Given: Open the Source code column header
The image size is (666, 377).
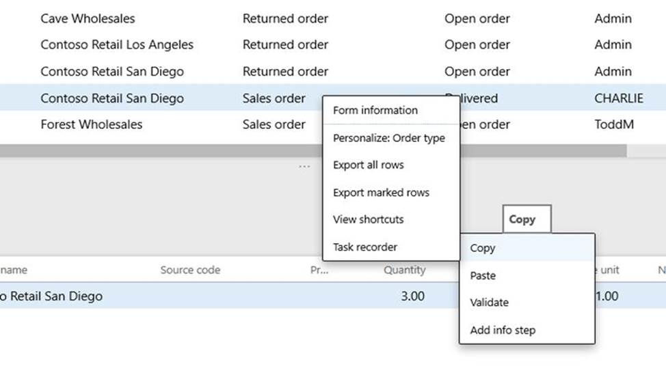Looking at the screenshot, I should (x=190, y=270).
